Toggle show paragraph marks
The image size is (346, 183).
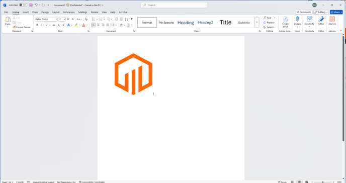[132, 19]
